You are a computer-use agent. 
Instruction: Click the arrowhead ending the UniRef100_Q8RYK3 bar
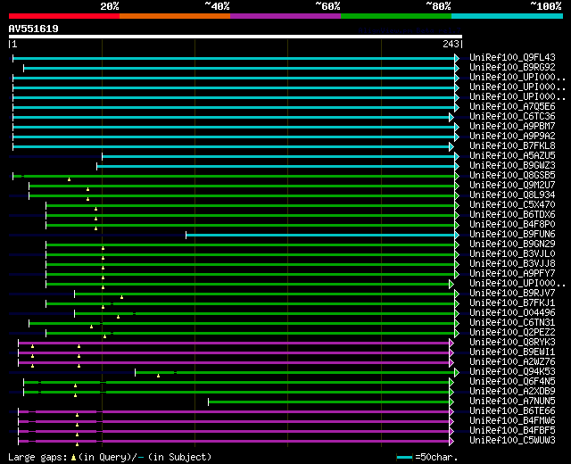[x=452, y=343]
